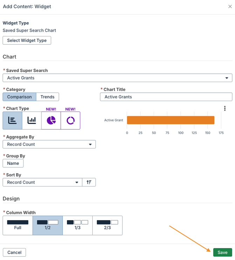Set column width to 1/2

[48, 225]
